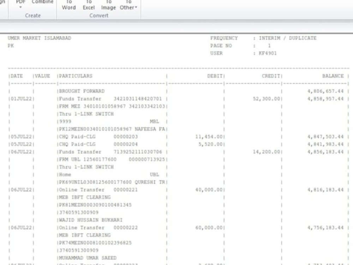This screenshot has width=353, height=265.
Task: Click the debit amount 40,000.00
Action: coord(209,190)
